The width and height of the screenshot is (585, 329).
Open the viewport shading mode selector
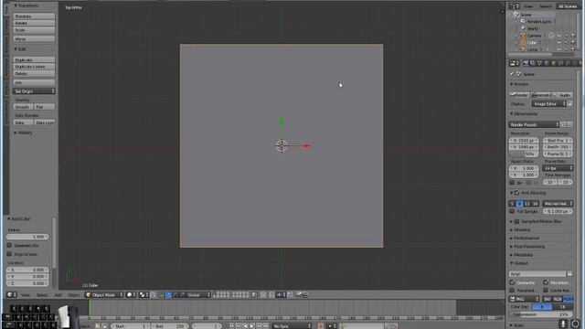tap(132, 294)
